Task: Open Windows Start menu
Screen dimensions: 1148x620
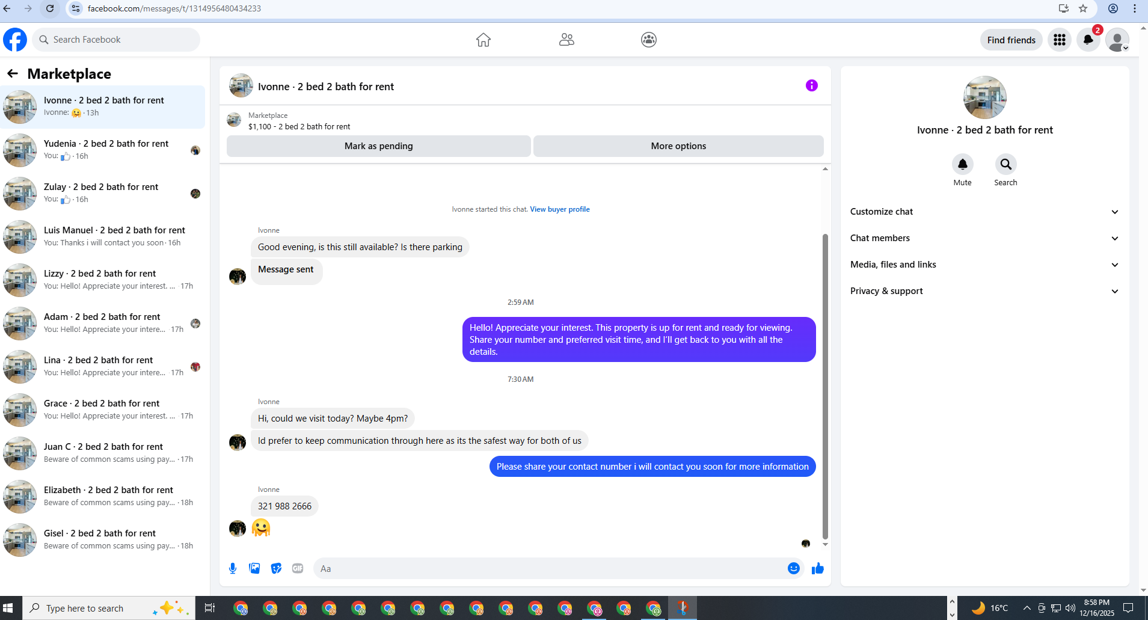Action: pos(8,608)
